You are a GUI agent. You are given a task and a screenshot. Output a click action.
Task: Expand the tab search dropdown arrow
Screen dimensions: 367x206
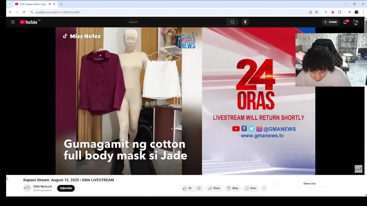pos(10,4)
